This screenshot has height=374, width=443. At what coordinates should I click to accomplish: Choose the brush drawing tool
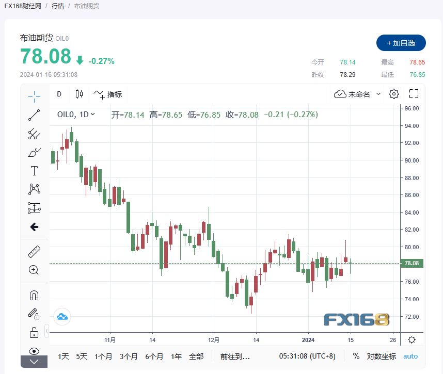(x=34, y=153)
